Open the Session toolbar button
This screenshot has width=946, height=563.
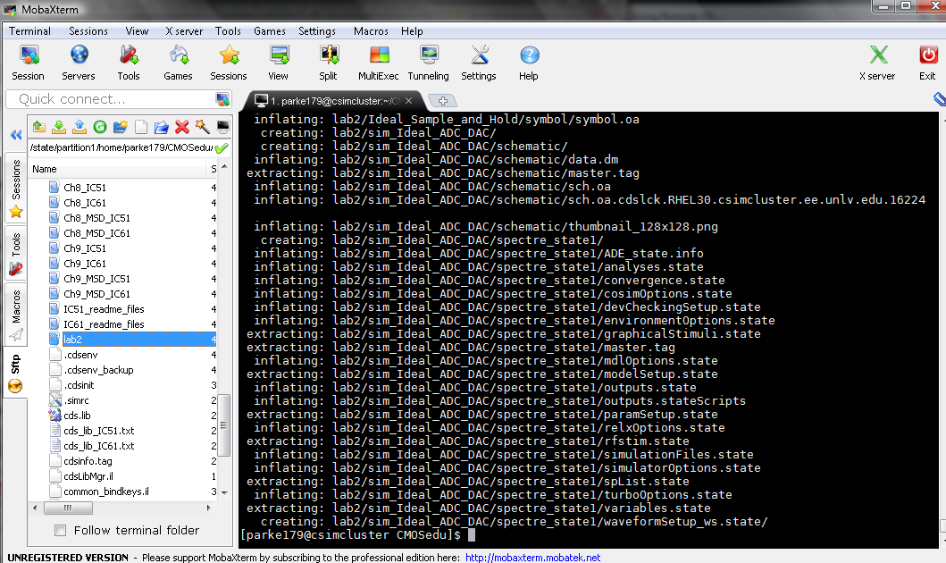29,63
